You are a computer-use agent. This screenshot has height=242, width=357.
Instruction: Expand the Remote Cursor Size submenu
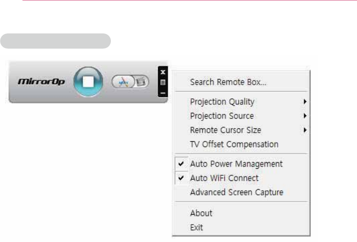[226, 130]
